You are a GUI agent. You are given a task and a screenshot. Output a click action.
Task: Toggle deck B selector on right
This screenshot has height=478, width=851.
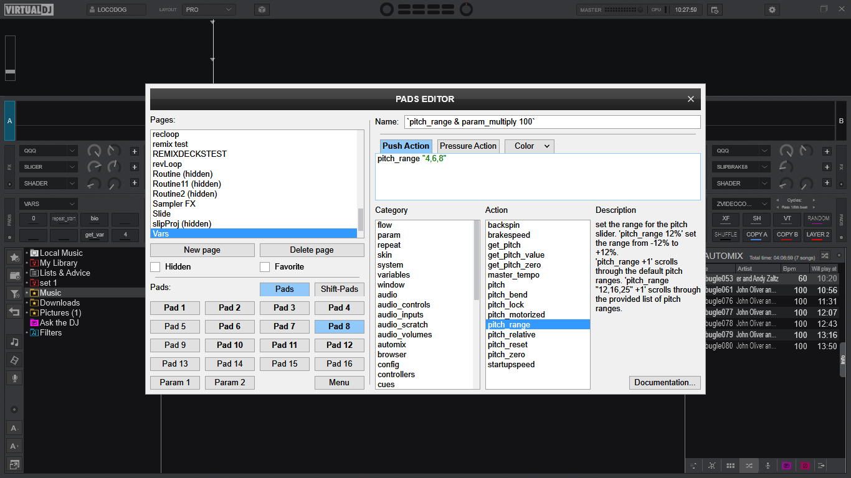click(841, 121)
